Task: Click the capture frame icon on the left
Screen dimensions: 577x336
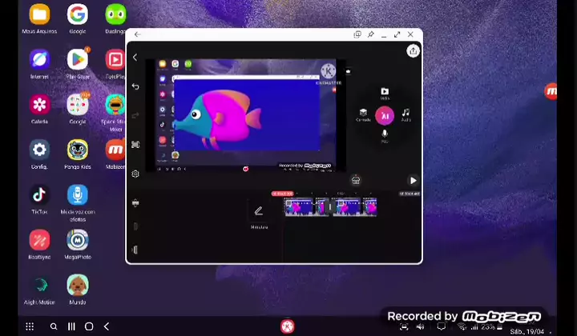Action: (135, 145)
